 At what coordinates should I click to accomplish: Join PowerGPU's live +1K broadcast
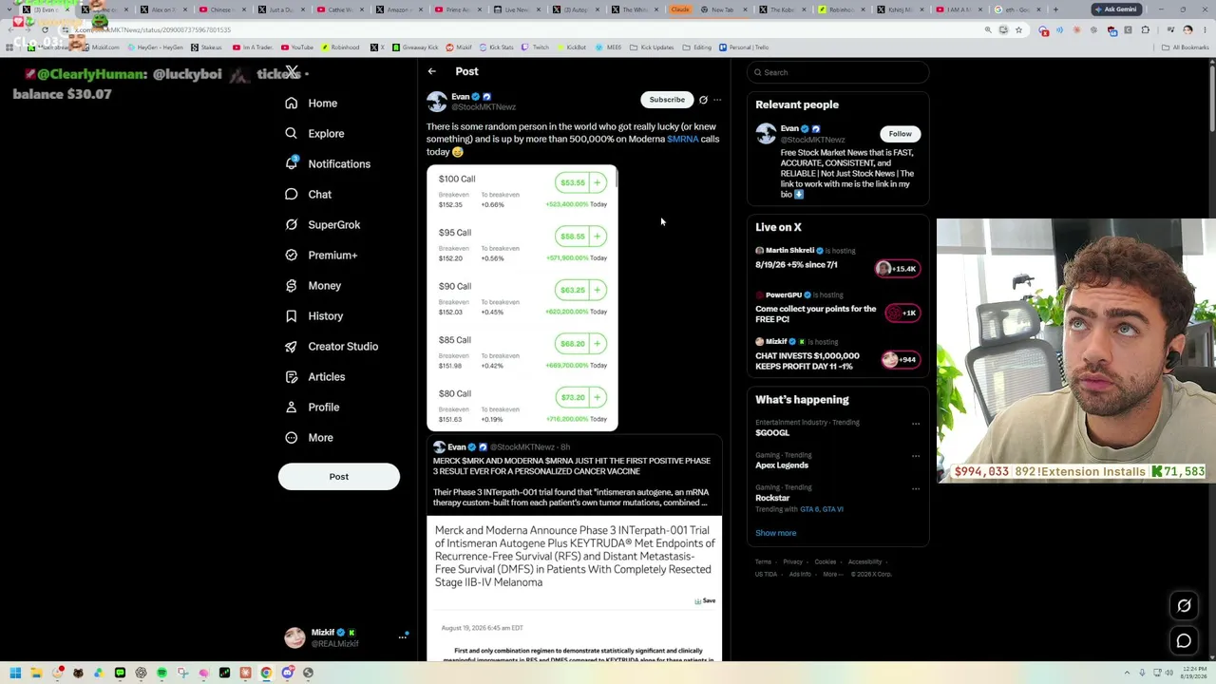[x=902, y=313]
